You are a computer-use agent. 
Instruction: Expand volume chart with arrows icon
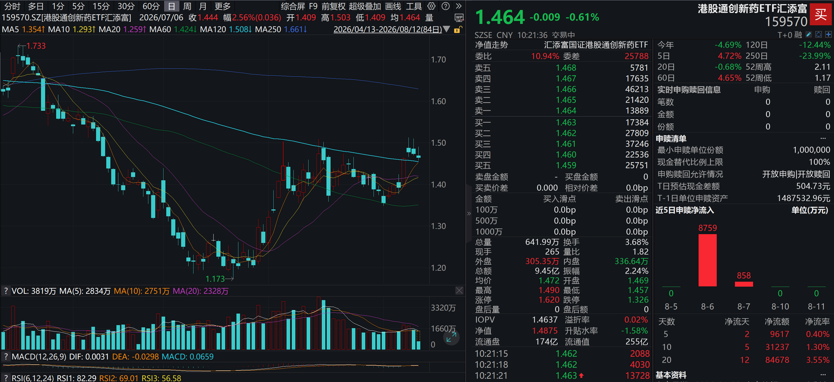pyautogui.click(x=451, y=337)
